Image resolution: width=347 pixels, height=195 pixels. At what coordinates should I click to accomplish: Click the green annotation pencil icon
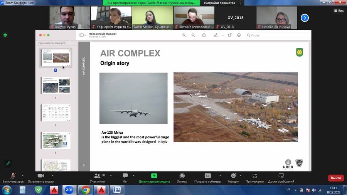click(8, 163)
